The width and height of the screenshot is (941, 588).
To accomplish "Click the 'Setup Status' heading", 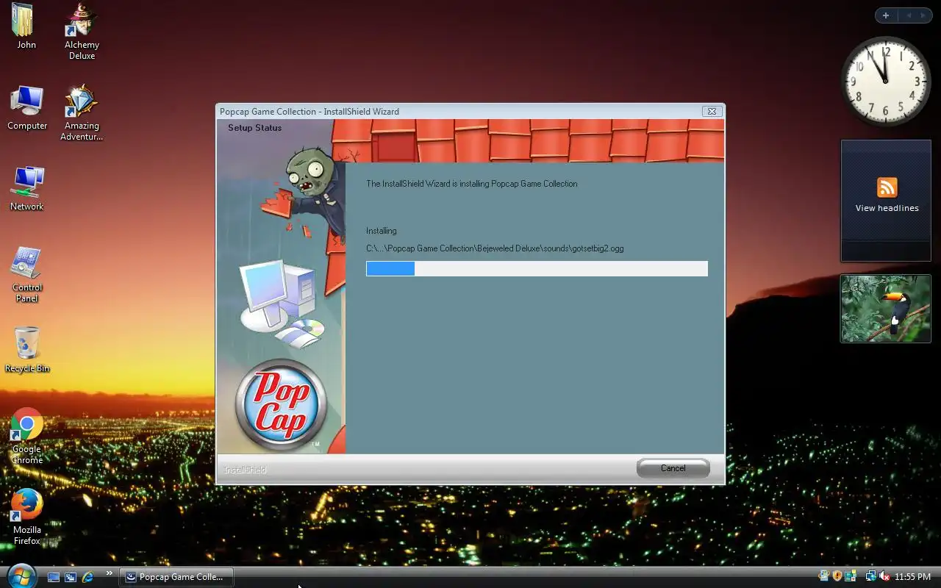I will 254,128.
